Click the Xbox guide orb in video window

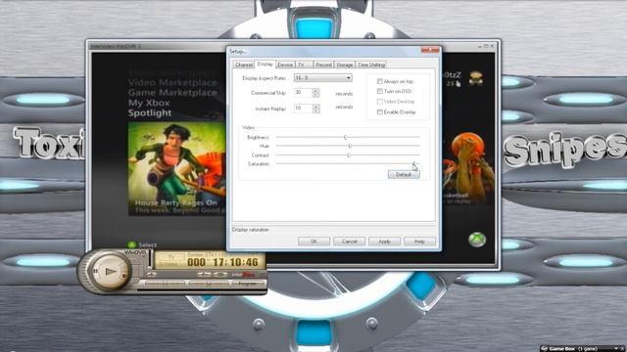pyautogui.click(x=477, y=240)
